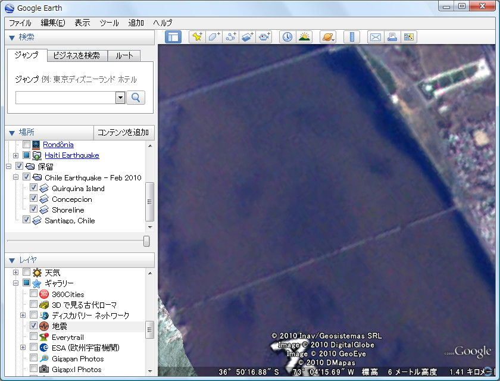The width and height of the screenshot is (500, 381).
Task: Click the ESA layer icon
Action: [x=44, y=348]
